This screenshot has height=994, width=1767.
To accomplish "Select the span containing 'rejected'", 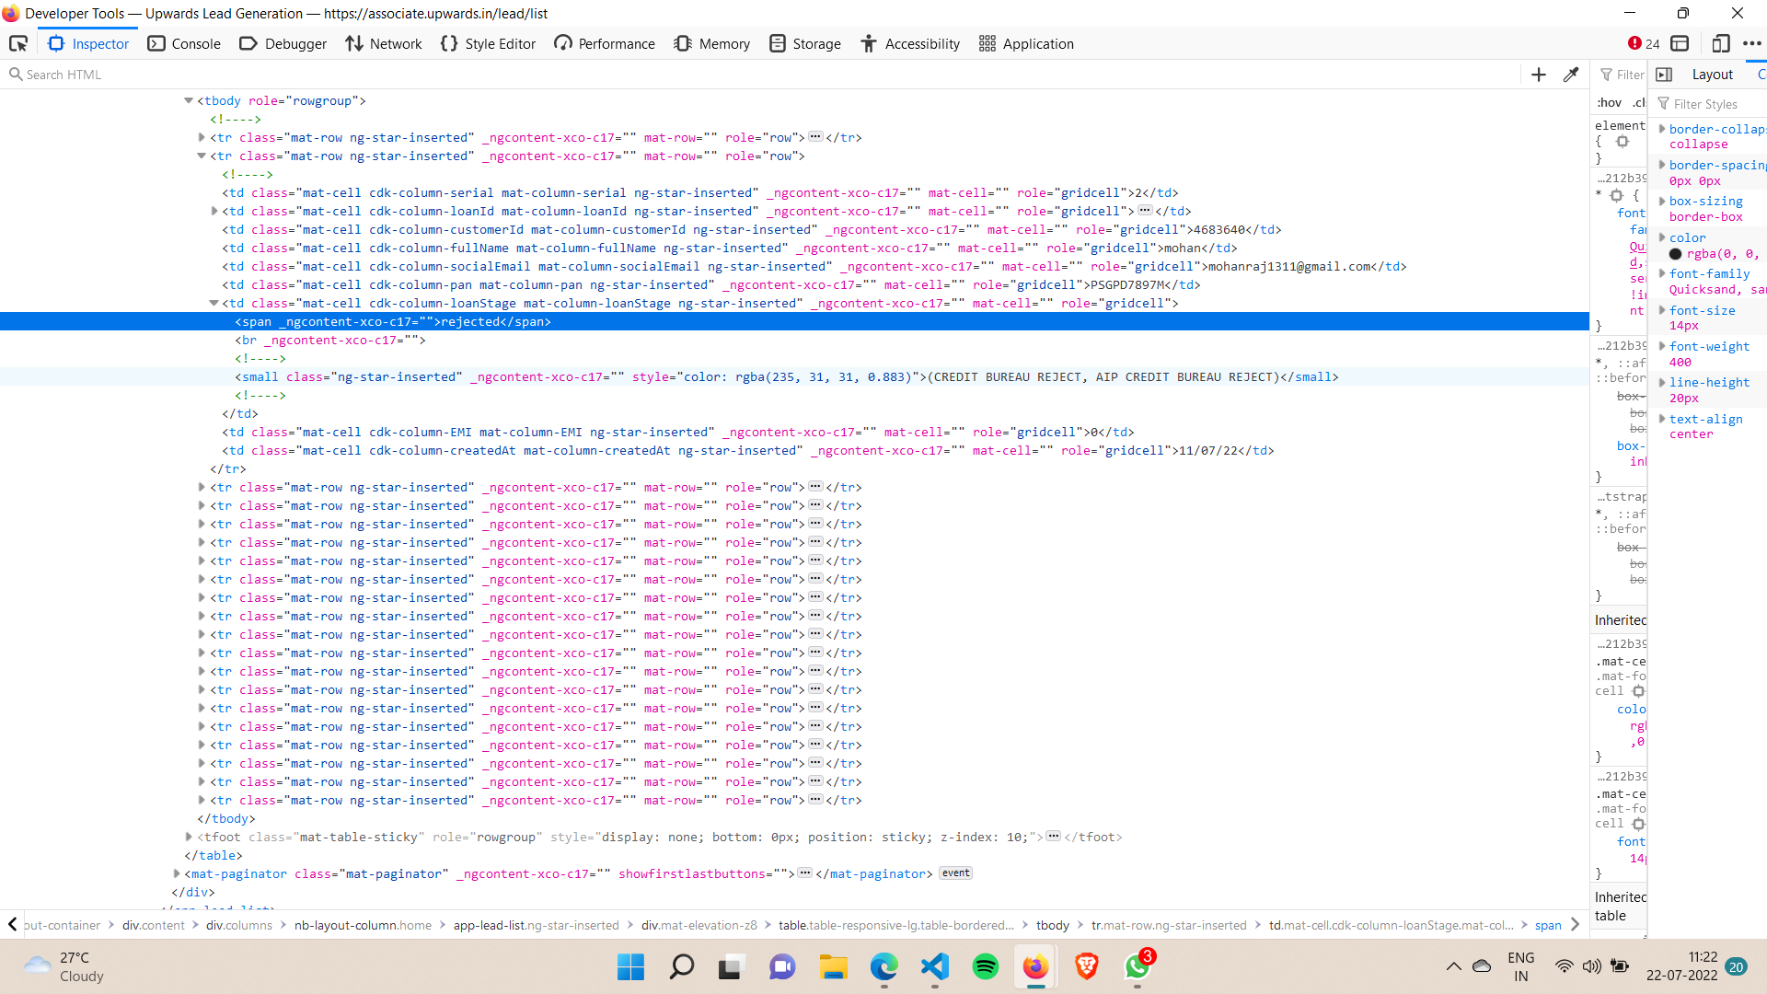I will coord(794,321).
